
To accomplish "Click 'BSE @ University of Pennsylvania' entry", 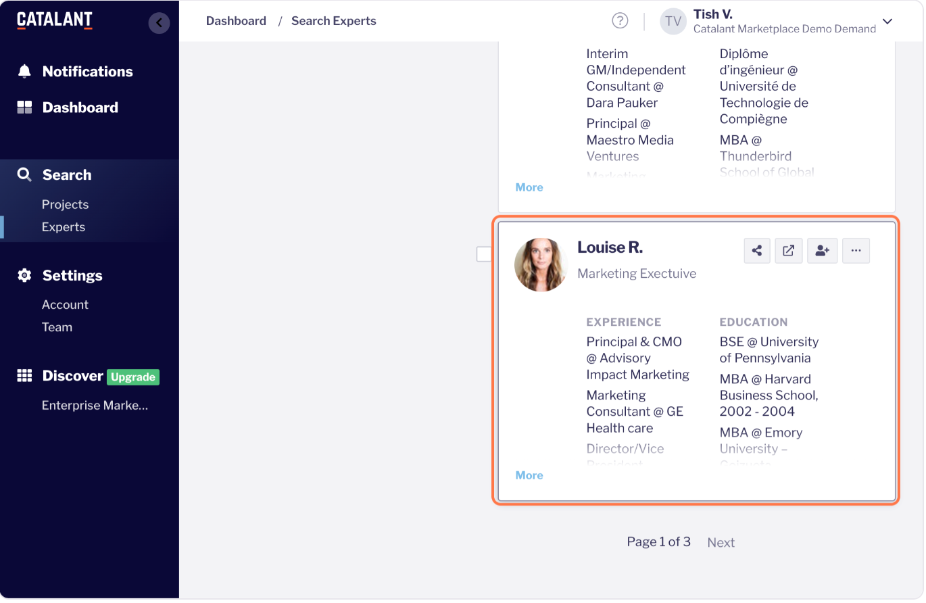I will (x=769, y=350).
